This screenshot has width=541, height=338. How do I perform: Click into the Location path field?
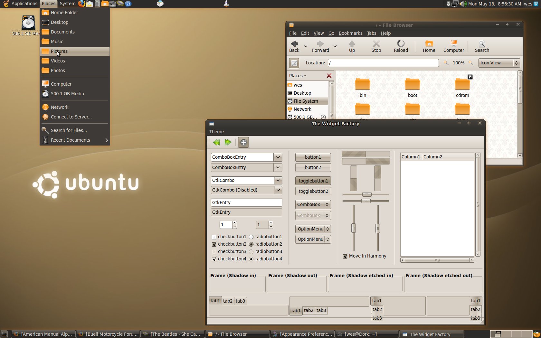coord(383,63)
